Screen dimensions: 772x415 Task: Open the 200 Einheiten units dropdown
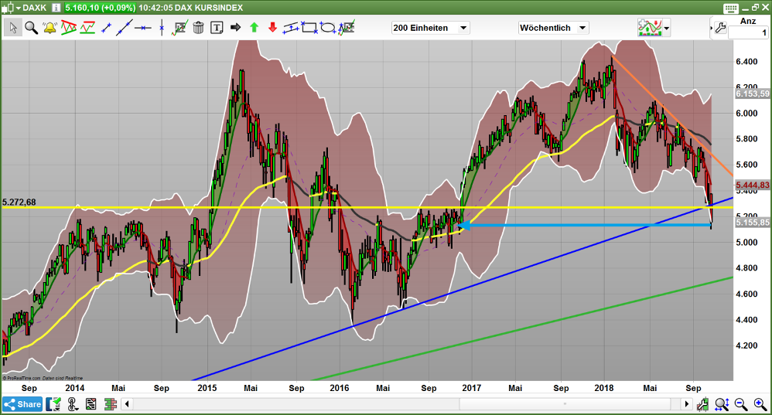coord(430,28)
